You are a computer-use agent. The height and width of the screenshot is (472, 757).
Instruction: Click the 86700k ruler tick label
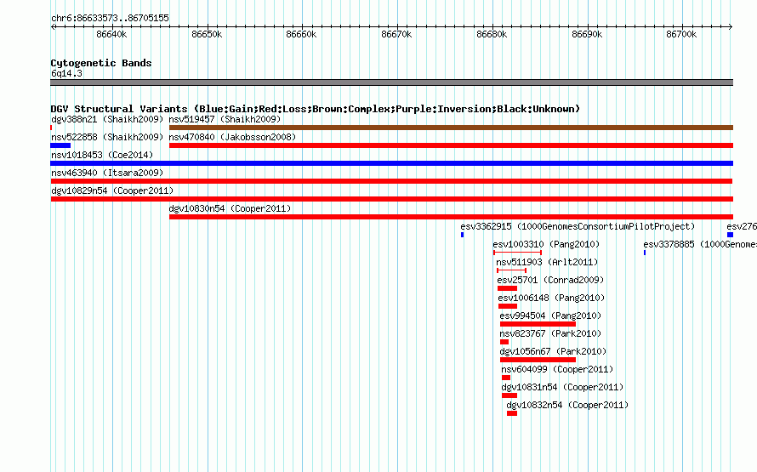coord(681,34)
